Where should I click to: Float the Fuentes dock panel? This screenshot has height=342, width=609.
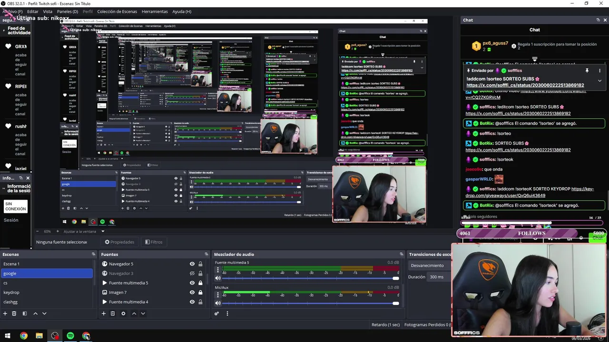click(206, 254)
